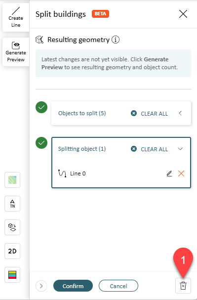
Task: Click the trash delete icon
Action: pyautogui.click(x=183, y=286)
